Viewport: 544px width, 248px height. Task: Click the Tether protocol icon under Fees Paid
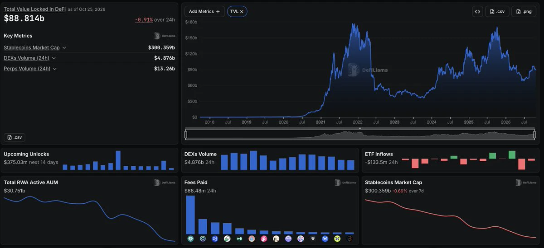point(190,239)
